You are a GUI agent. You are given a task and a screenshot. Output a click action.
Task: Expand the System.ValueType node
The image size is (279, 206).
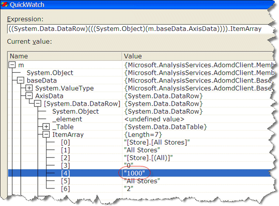[29, 88]
